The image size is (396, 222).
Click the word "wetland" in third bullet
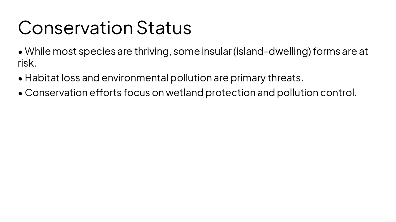(x=184, y=93)
